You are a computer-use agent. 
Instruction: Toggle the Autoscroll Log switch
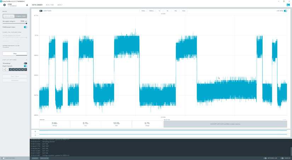click(x=265, y=158)
